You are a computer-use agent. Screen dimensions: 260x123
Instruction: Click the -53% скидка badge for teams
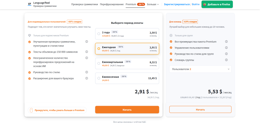tap(190, 22)
